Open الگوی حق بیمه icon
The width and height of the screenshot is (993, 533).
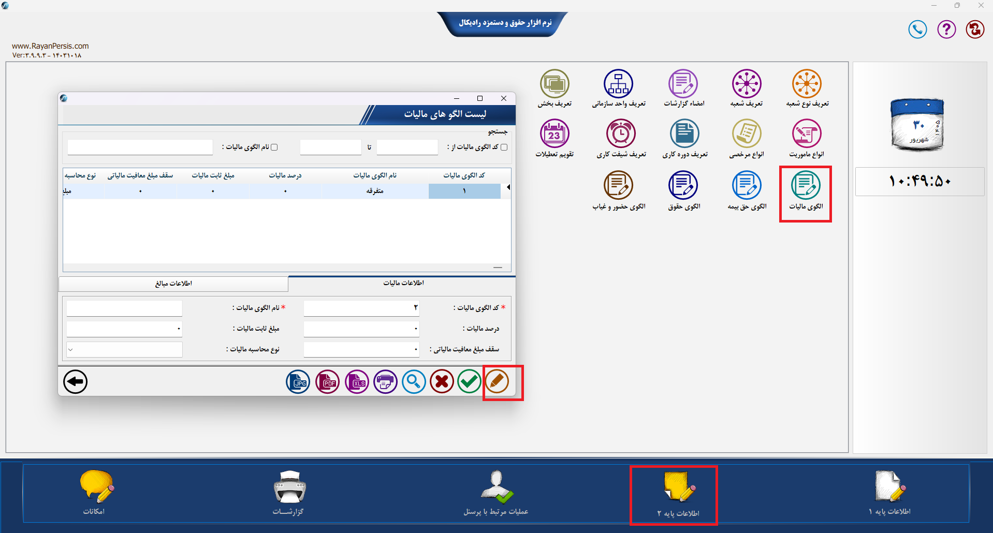coord(747,185)
